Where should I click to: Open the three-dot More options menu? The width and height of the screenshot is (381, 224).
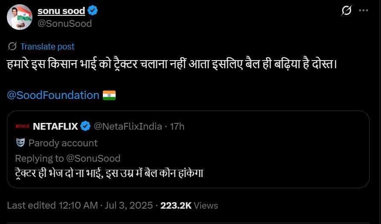tap(364, 11)
